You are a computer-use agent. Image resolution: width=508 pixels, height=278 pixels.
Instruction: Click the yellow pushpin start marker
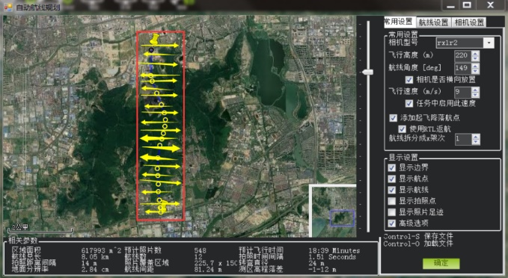tap(155, 39)
